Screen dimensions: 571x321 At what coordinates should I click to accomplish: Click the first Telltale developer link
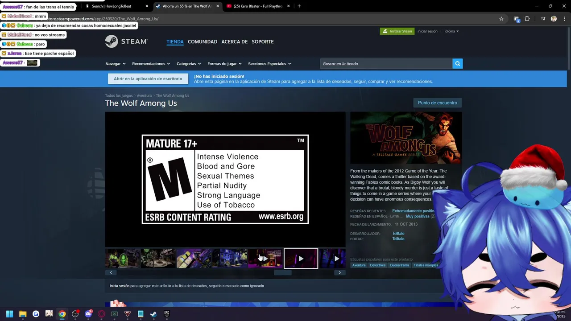[398, 234]
